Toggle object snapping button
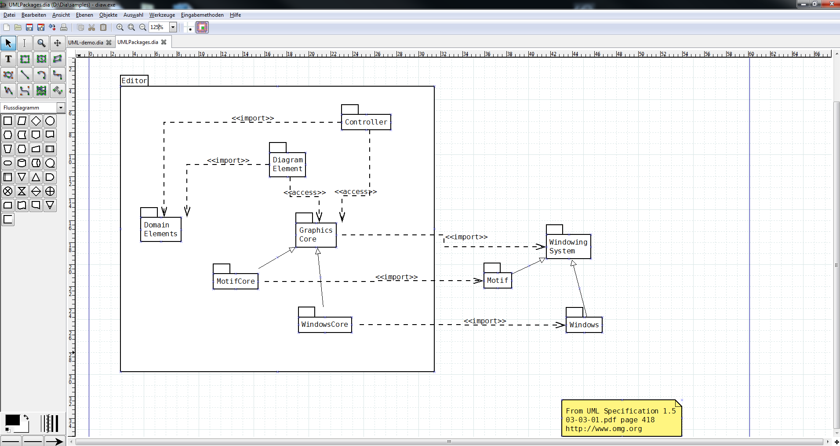 coord(202,27)
